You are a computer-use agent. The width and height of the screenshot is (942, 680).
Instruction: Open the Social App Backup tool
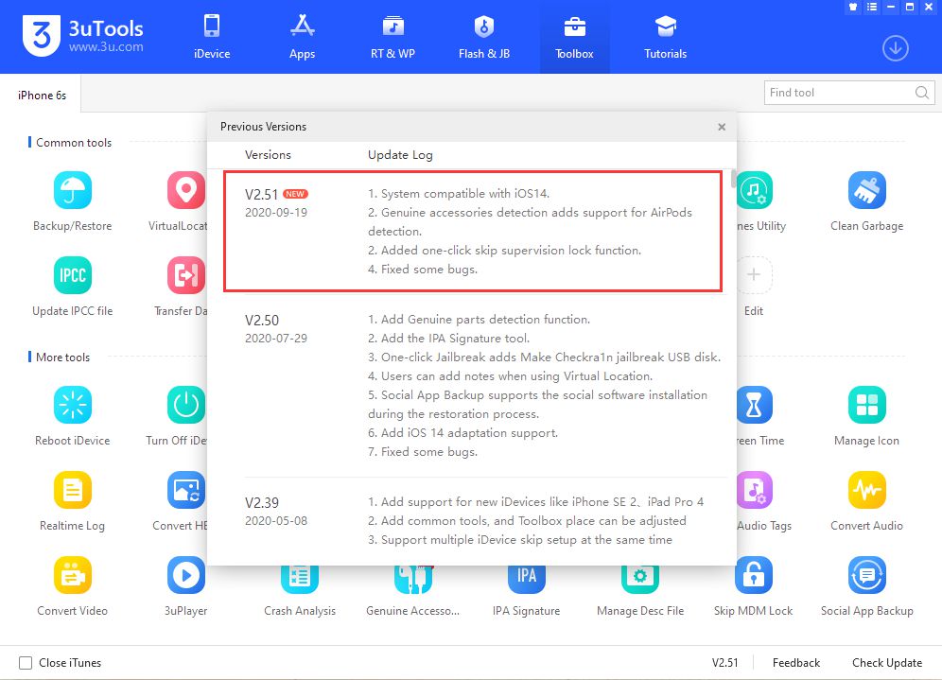pos(867,575)
